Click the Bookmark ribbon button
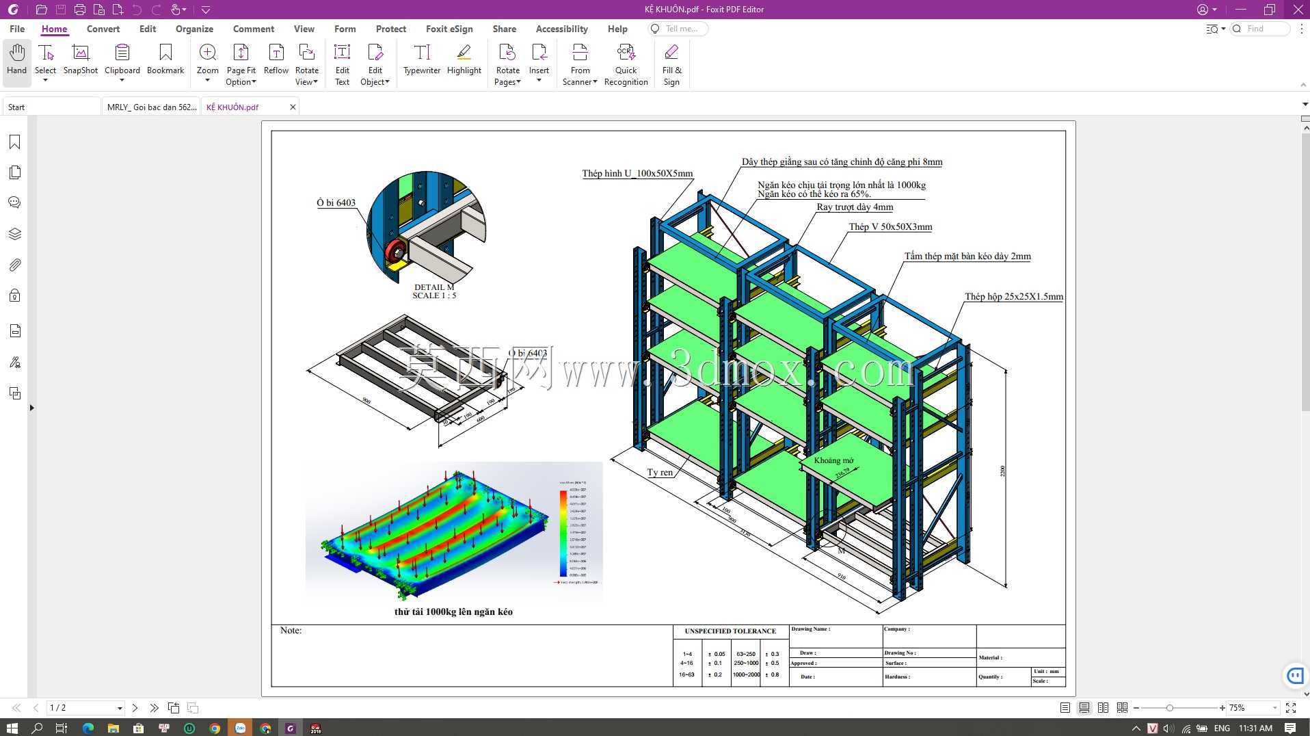 (x=165, y=60)
